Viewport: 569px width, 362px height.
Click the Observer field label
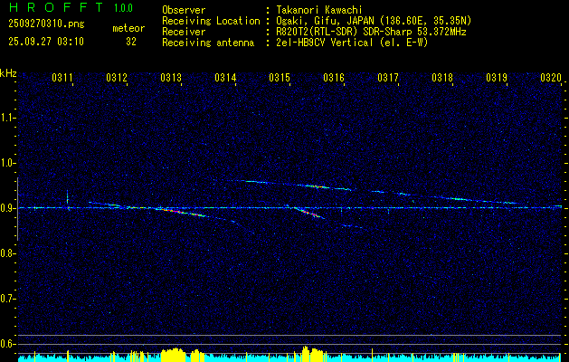(184, 10)
